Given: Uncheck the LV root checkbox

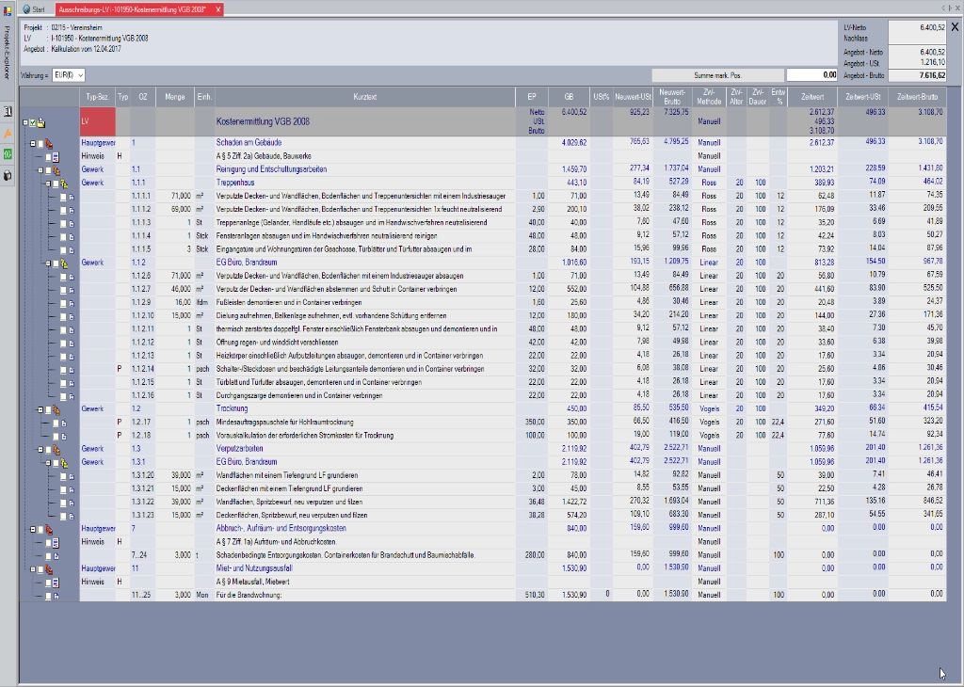Looking at the screenshot, I should pyautogui.click(x=31, y=122).
